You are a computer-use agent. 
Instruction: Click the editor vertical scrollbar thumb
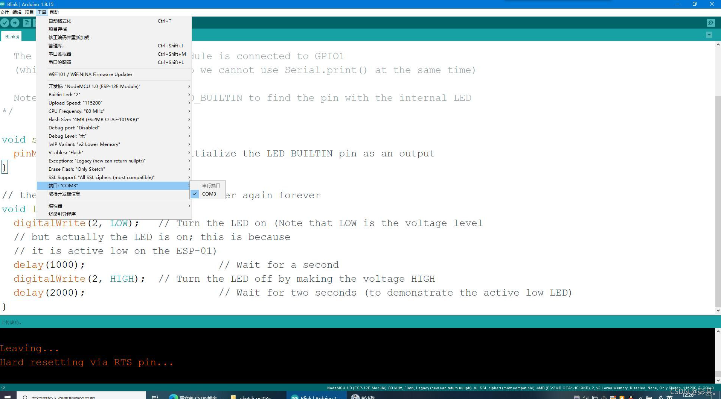click(x=718, y=201)
